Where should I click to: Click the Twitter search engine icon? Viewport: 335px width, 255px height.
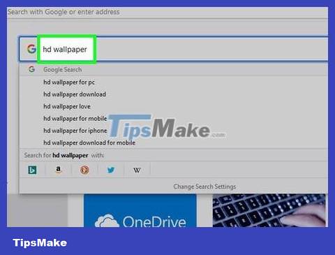point(111,170)
